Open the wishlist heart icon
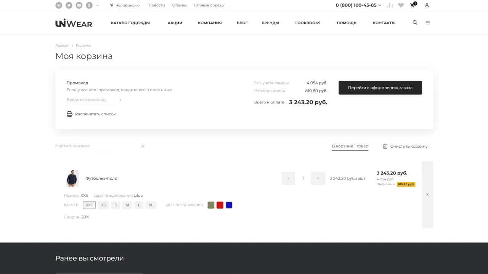 (x=401, y=5)
